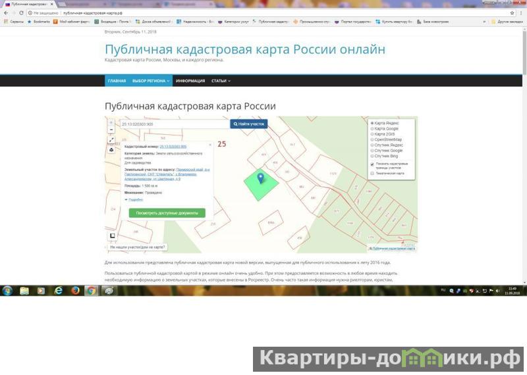Click the map zoom in plus button

tap(111, 124)
